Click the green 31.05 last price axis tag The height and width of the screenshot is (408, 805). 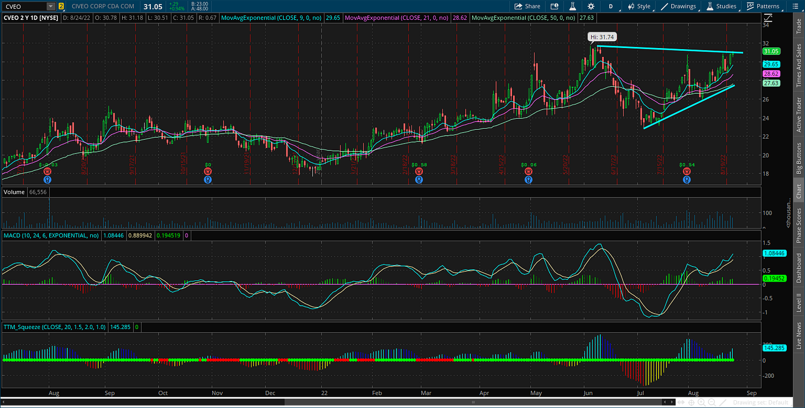tap(771, 51)
